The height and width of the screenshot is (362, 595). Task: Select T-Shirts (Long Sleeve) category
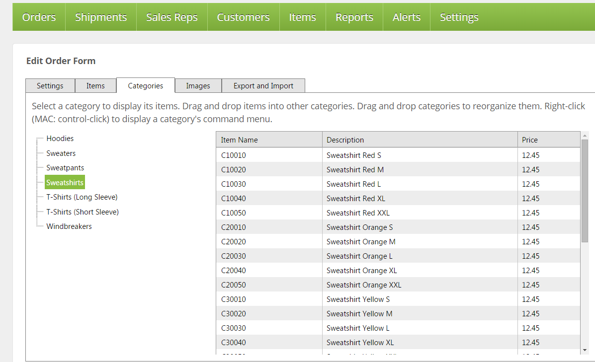(x=82, y=197)
